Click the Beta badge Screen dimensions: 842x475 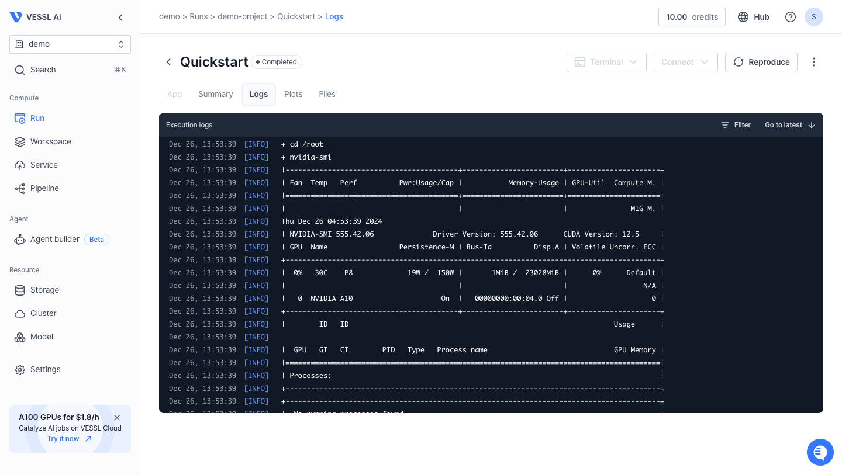tap(97, 239)
